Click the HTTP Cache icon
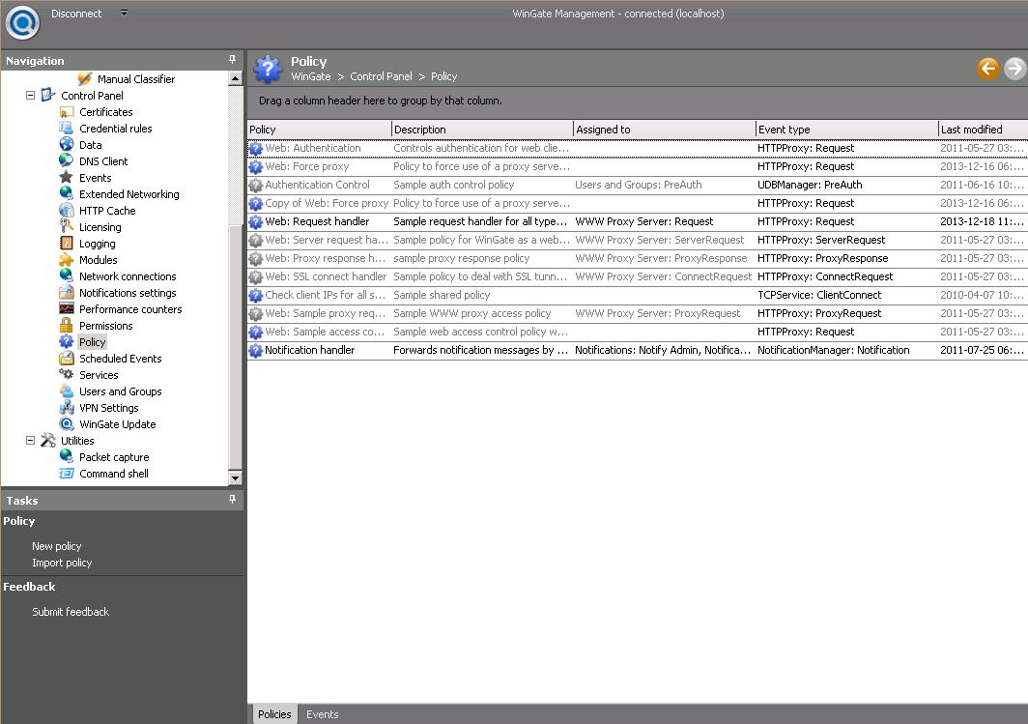1028x724 pixels. pos(67,210)
